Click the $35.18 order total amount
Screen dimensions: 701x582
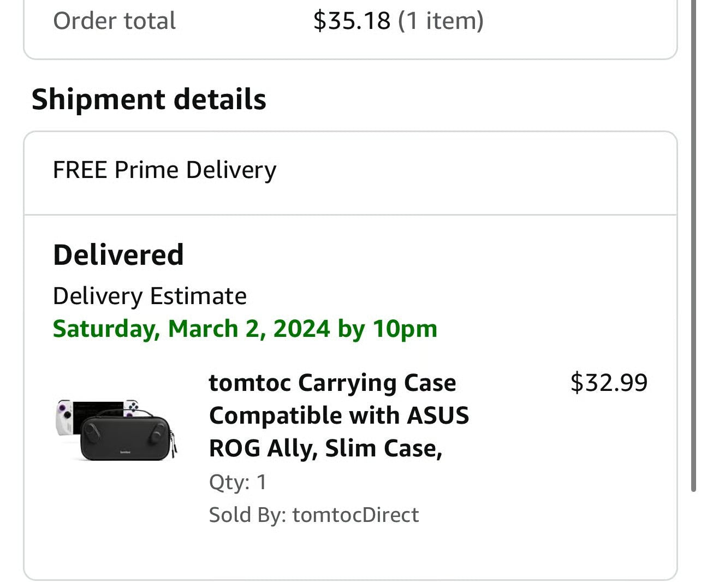[352, 21]
